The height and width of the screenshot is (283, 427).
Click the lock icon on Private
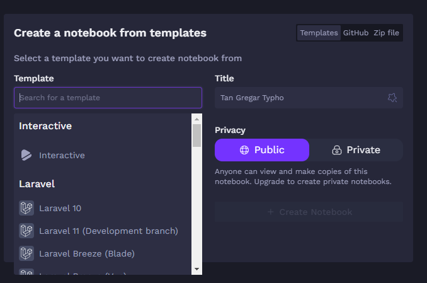click(x=336, y=150)
